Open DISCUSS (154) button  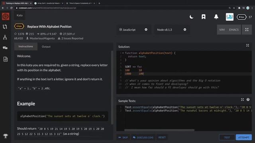coord(143,137)
